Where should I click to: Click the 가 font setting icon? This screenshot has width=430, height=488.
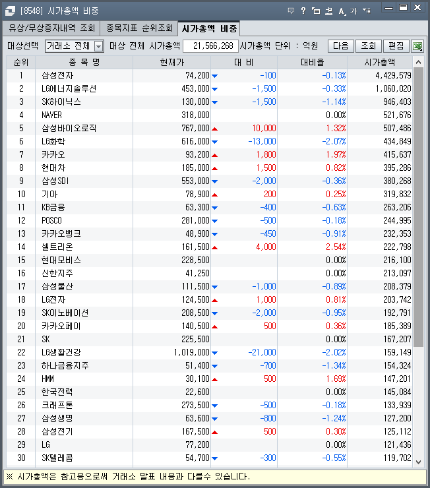353,11
